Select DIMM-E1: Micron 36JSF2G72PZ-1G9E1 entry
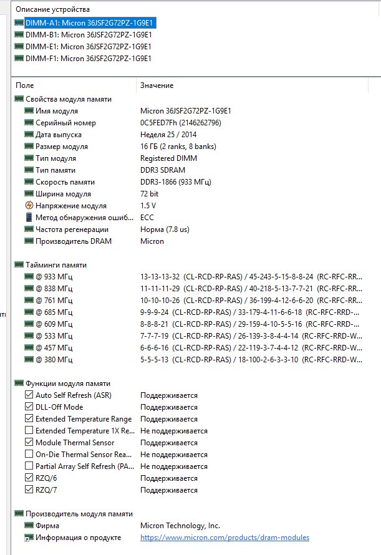This screenshot has width=381, height=555. tap(89, 46)
